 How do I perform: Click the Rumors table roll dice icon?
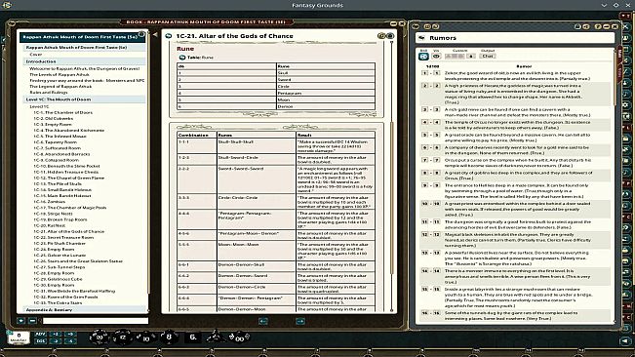pos(423,57)
